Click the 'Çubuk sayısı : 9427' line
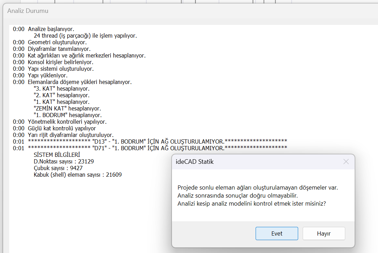This screenshot has width=378, height=253. [58, 168]
